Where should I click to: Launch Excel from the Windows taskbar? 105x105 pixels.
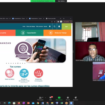[62, 103]
